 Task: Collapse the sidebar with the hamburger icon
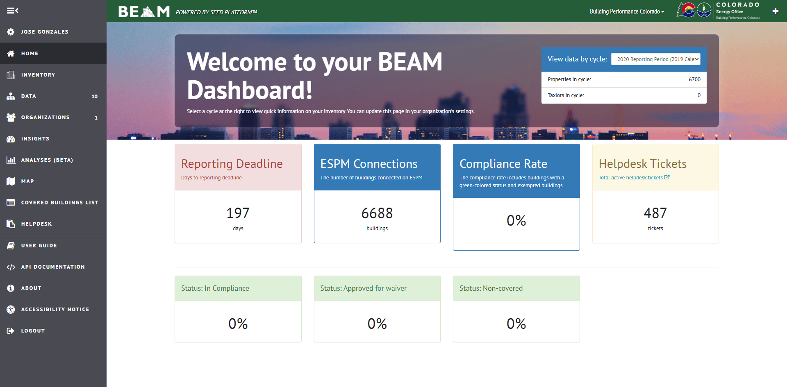12,11
